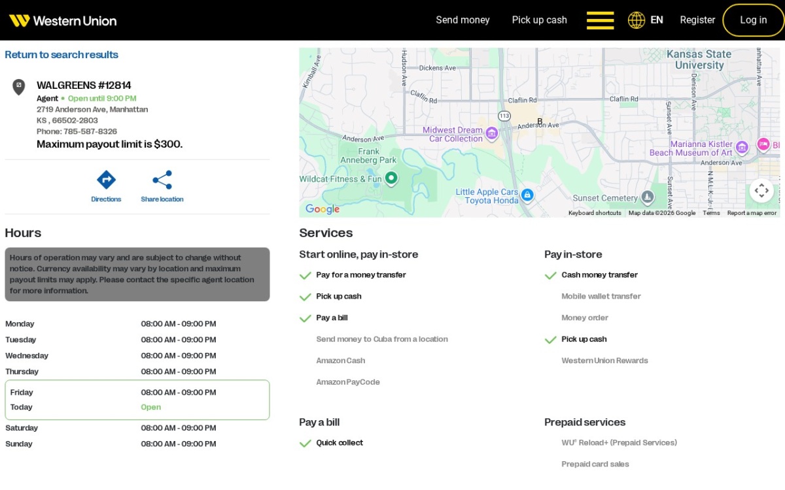Click checkmark beside Cash money transfer
The width and height of the screenshot is (785, 490).
pyautogui.click(x=550, y=276)
